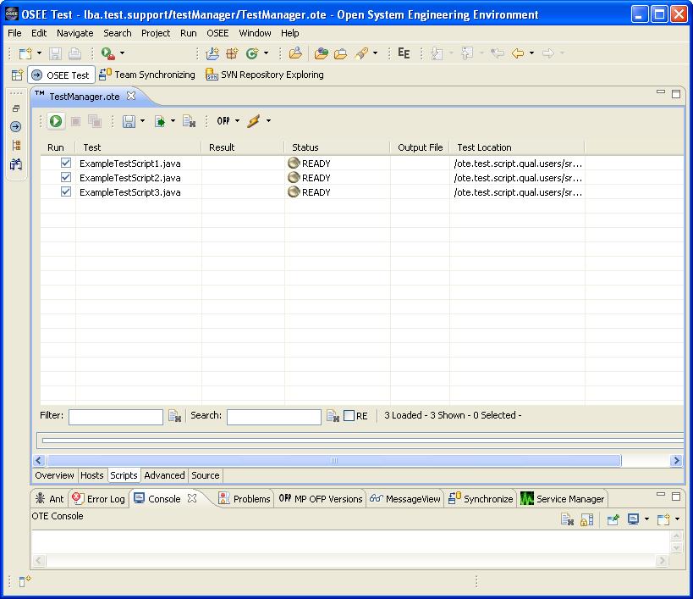The image size is (693, 599).
Task: Click the scroll lock icon in OTE Console
Action: tap(587, 519)
